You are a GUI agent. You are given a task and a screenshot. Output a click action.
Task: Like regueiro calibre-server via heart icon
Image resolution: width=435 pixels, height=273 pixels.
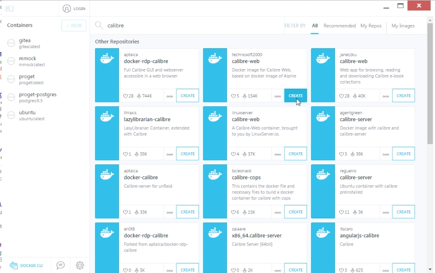click(x=341, y=212)
